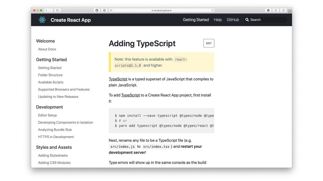
Task: Click the Safari share icon
Action: click(x=276, y=10)
